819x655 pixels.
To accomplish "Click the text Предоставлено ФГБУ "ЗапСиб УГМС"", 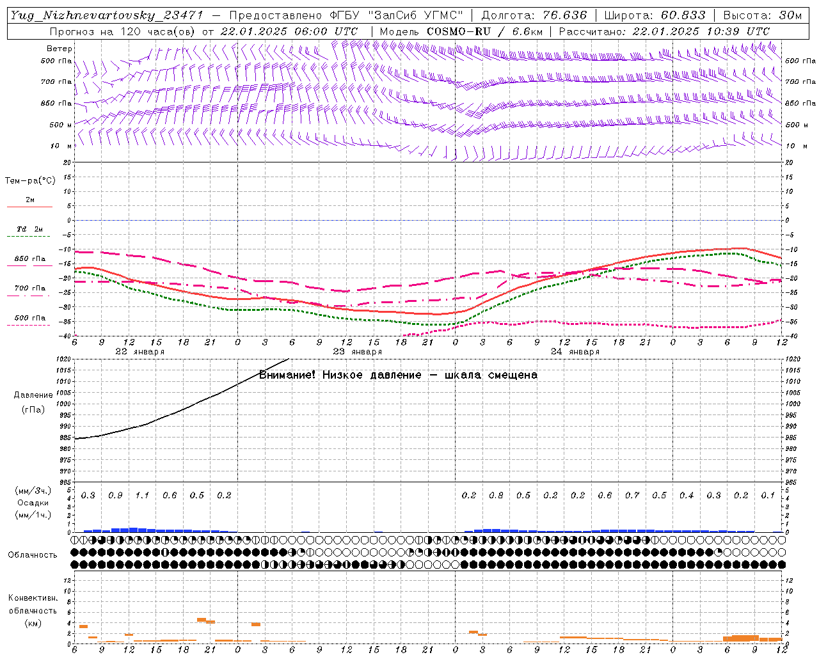I will pos(346,15).
